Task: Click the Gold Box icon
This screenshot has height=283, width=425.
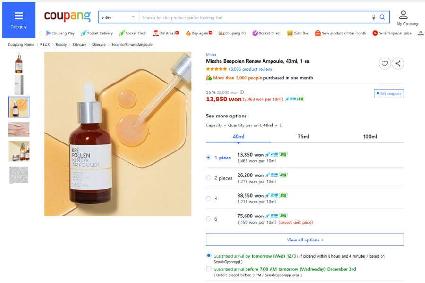Action: pos(290,33)
